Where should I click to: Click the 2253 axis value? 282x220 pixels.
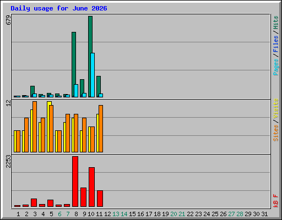tap(8, 162)
